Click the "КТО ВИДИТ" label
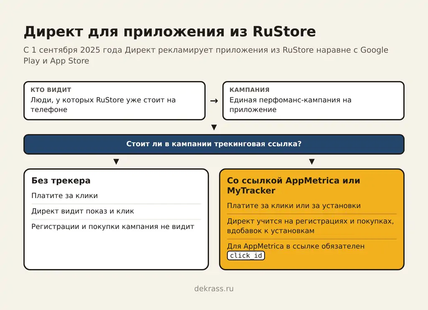Image resolution: width=428 pixels, height=310 pixels. tap(51, 90)
